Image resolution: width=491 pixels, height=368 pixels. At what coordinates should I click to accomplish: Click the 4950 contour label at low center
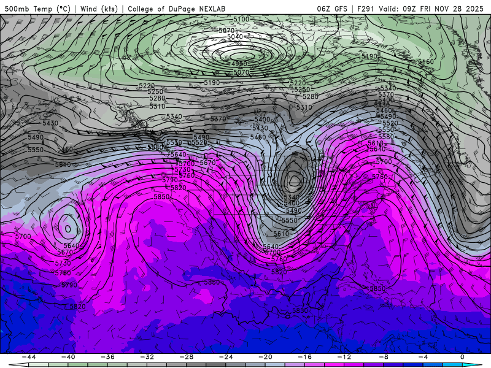[239, 64]
